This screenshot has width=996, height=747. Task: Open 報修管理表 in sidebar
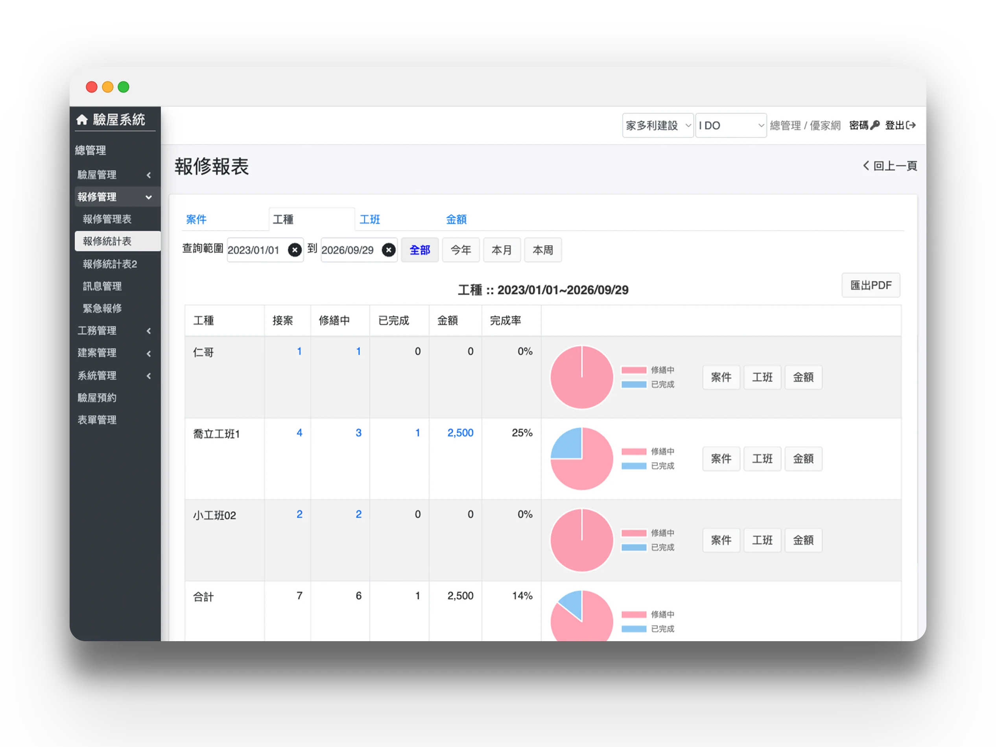(x=118, y=219)
